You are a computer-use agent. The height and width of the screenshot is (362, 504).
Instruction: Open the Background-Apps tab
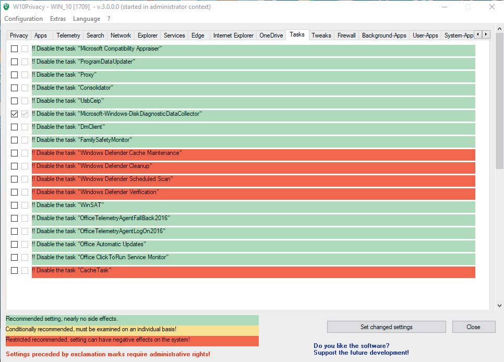(384, 35)
